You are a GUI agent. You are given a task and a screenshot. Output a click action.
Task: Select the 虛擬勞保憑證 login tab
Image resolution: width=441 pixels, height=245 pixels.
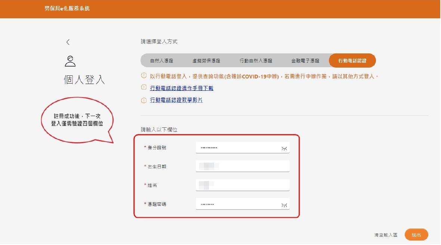[206, 61]
